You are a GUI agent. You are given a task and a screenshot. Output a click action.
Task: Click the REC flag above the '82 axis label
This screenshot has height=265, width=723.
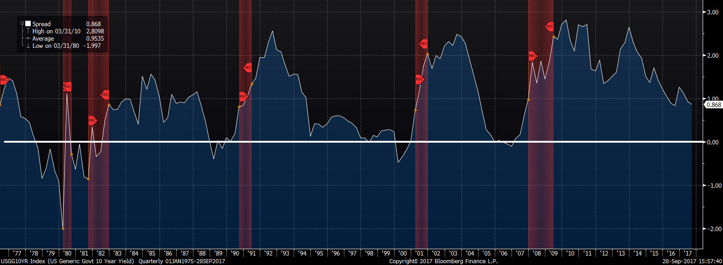(104, 94)
